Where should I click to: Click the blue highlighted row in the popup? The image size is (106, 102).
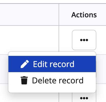pyautogui.click(x=52, y=64)
